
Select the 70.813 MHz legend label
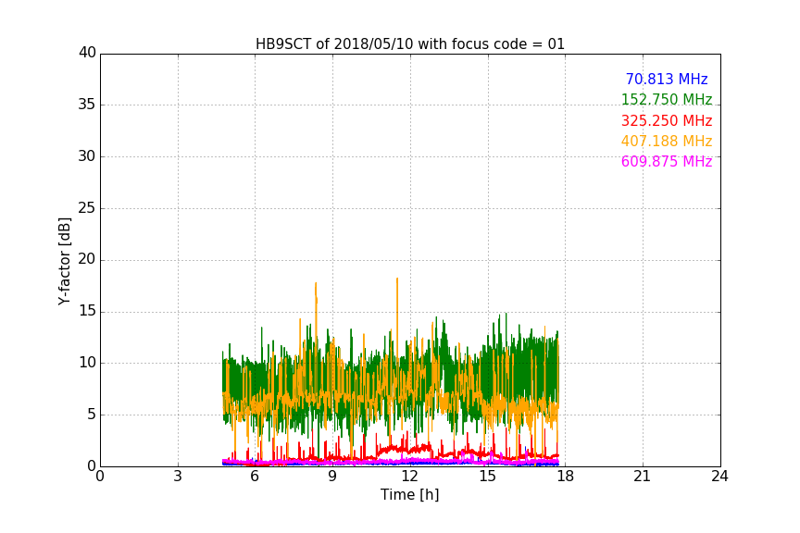tap(667, 79)
